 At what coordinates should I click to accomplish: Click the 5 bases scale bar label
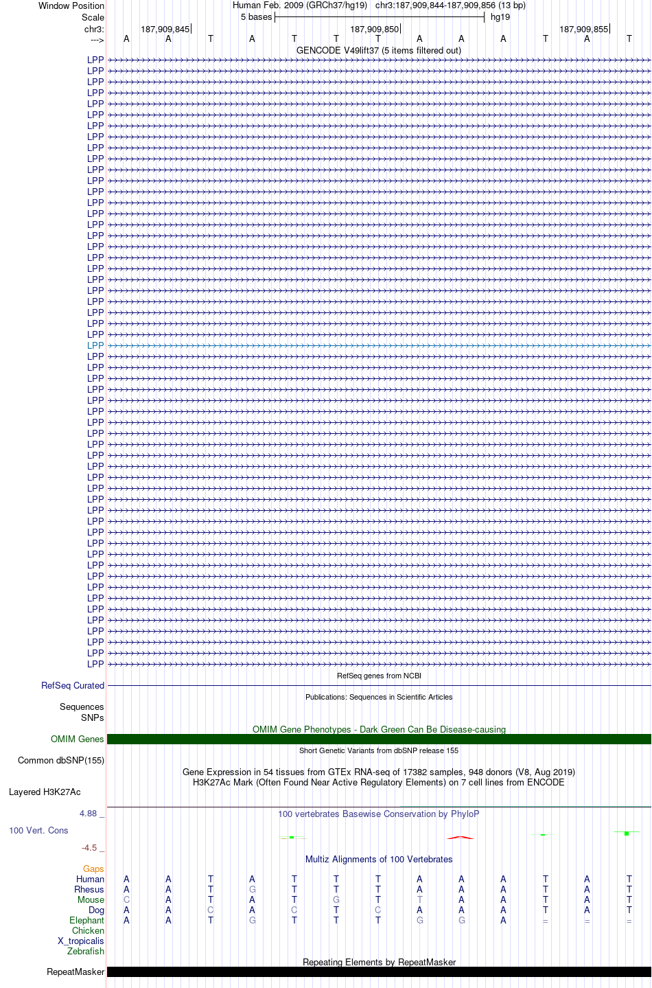coord(256,17)
